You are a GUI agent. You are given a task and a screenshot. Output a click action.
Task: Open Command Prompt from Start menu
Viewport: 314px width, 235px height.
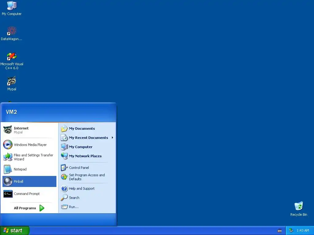point(29,194)
